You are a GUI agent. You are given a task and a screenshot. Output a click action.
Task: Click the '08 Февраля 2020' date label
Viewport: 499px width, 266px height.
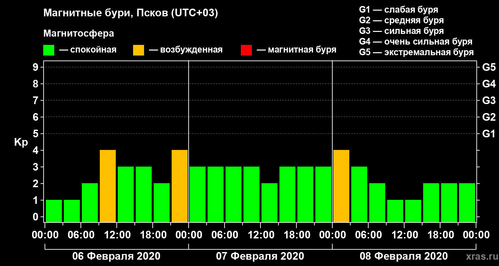[x=404, y=256]
